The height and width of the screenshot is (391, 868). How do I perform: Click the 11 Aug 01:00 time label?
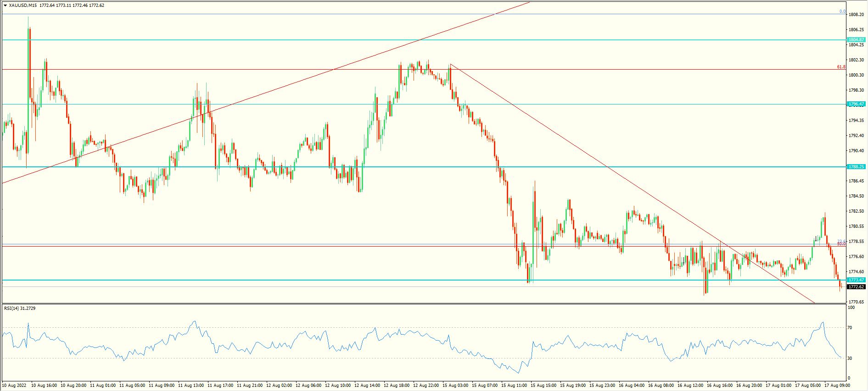(103, 385)
